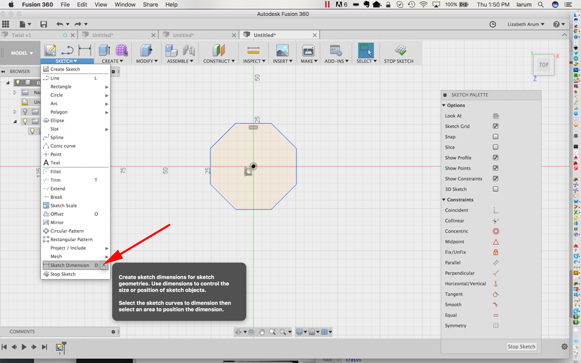Screen dimensions: 581x363
Task: Click the Add-Ins scripts icon
Action: click(x=336, y=51)
